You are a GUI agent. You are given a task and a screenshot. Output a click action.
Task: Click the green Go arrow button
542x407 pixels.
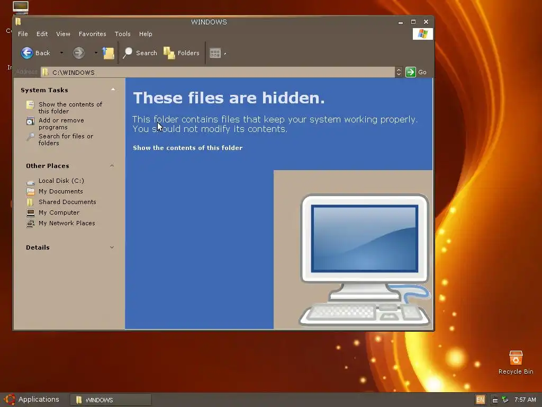[x=411, y=72]
